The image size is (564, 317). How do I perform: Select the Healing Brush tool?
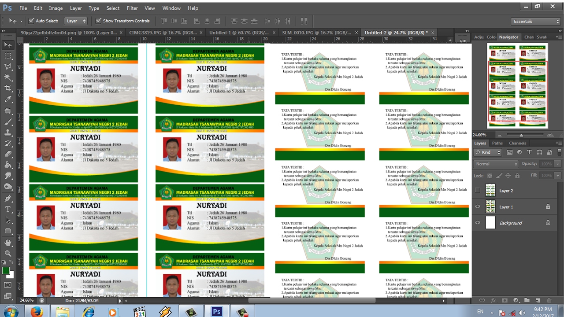click(x=8, y=111)
